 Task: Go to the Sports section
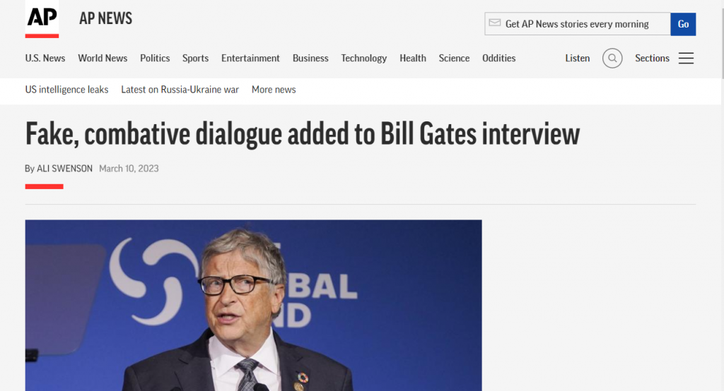click(195, 58)
